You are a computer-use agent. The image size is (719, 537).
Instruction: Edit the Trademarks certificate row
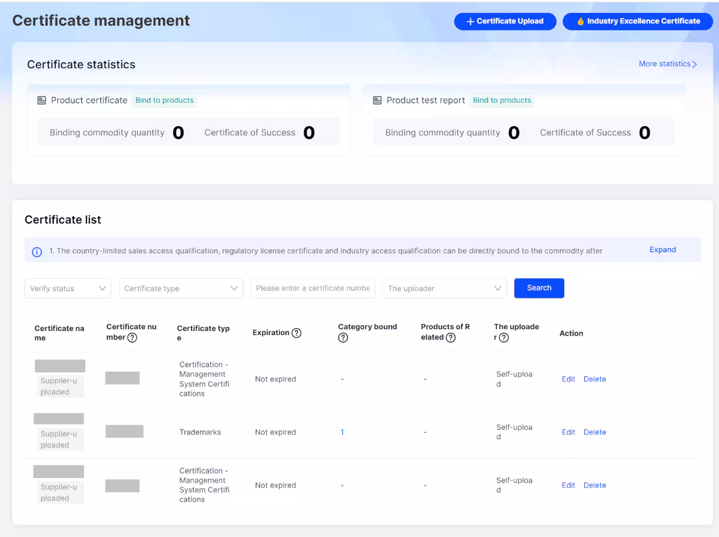coord(568,433)
